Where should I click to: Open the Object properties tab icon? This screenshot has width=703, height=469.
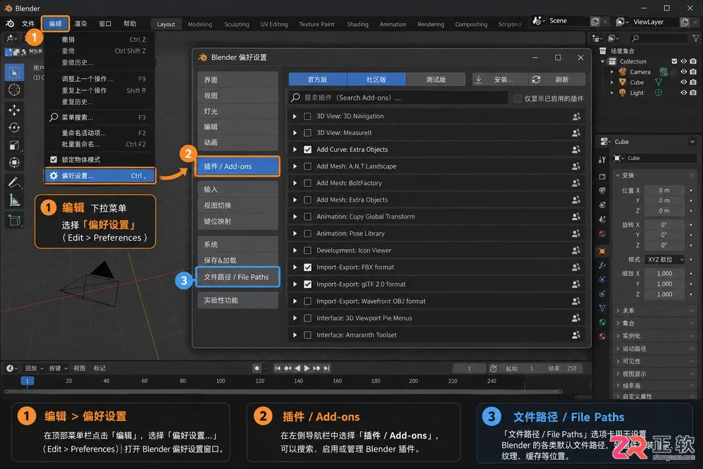pyautogui.click(x=602, y=251)
